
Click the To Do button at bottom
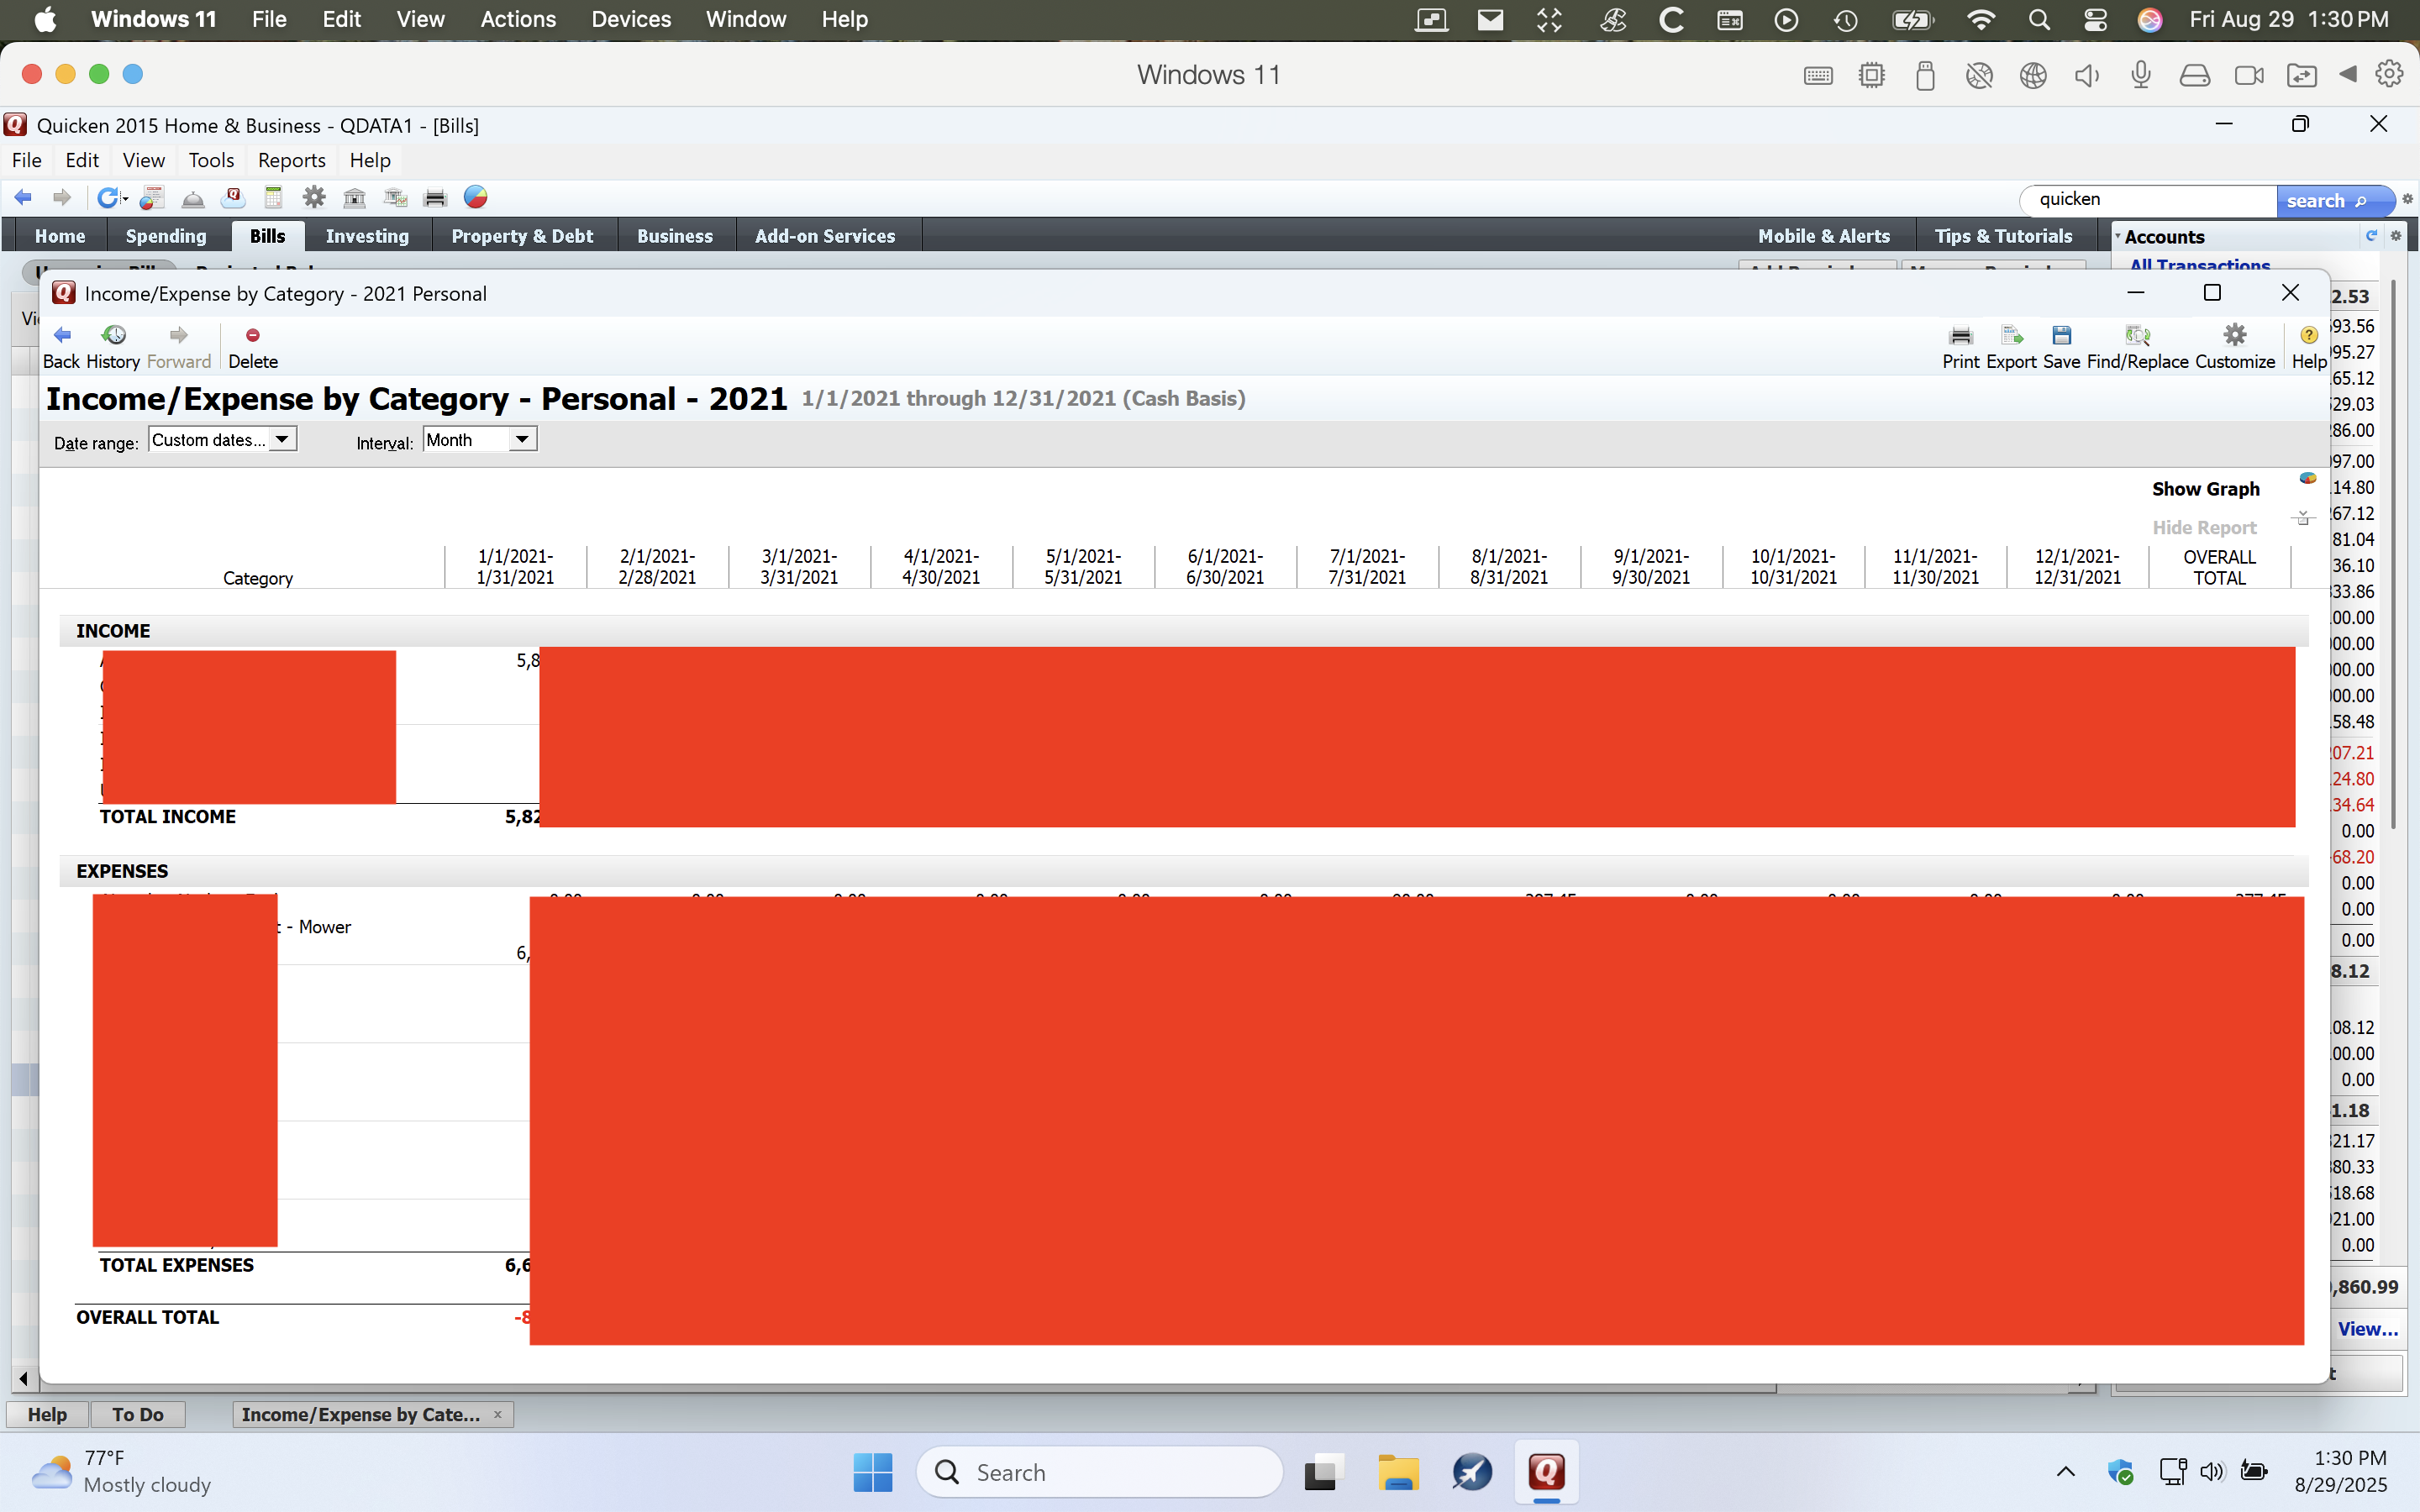tap(137, 1414)
